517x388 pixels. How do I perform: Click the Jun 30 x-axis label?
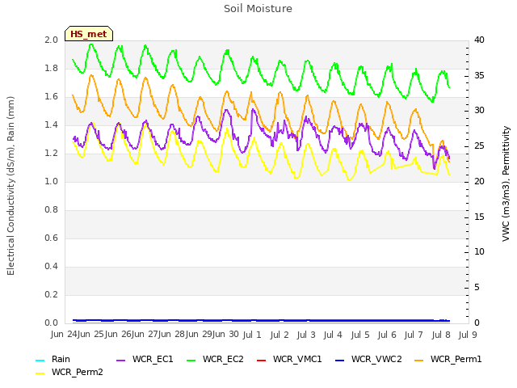tap(225, 334)
